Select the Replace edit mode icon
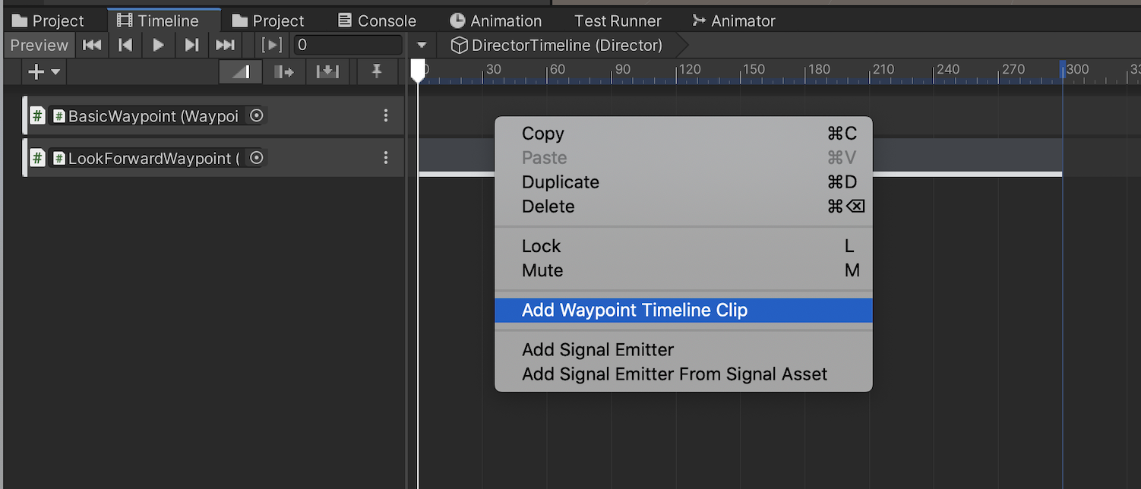The image size is (1141, 489). tap(327, 71)
